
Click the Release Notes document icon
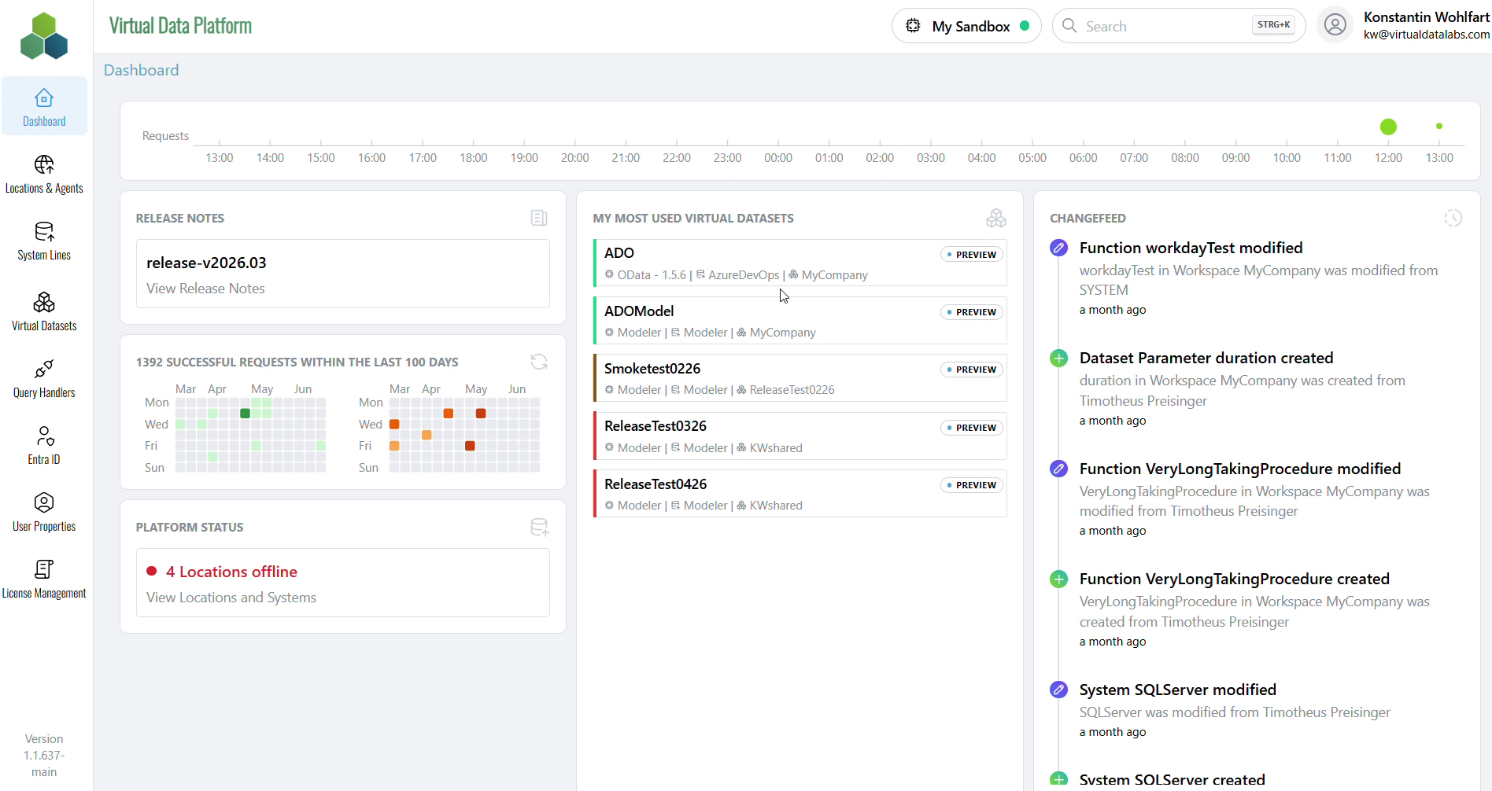click(x=539, y=218)
